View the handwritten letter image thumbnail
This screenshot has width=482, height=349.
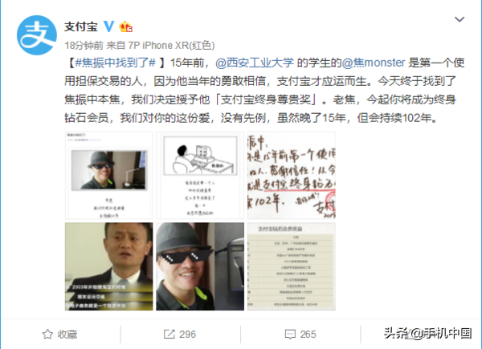click(x=292, y=175)
